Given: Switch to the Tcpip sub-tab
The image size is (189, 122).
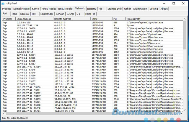Looking at the screenshot, I should point(14,14).
